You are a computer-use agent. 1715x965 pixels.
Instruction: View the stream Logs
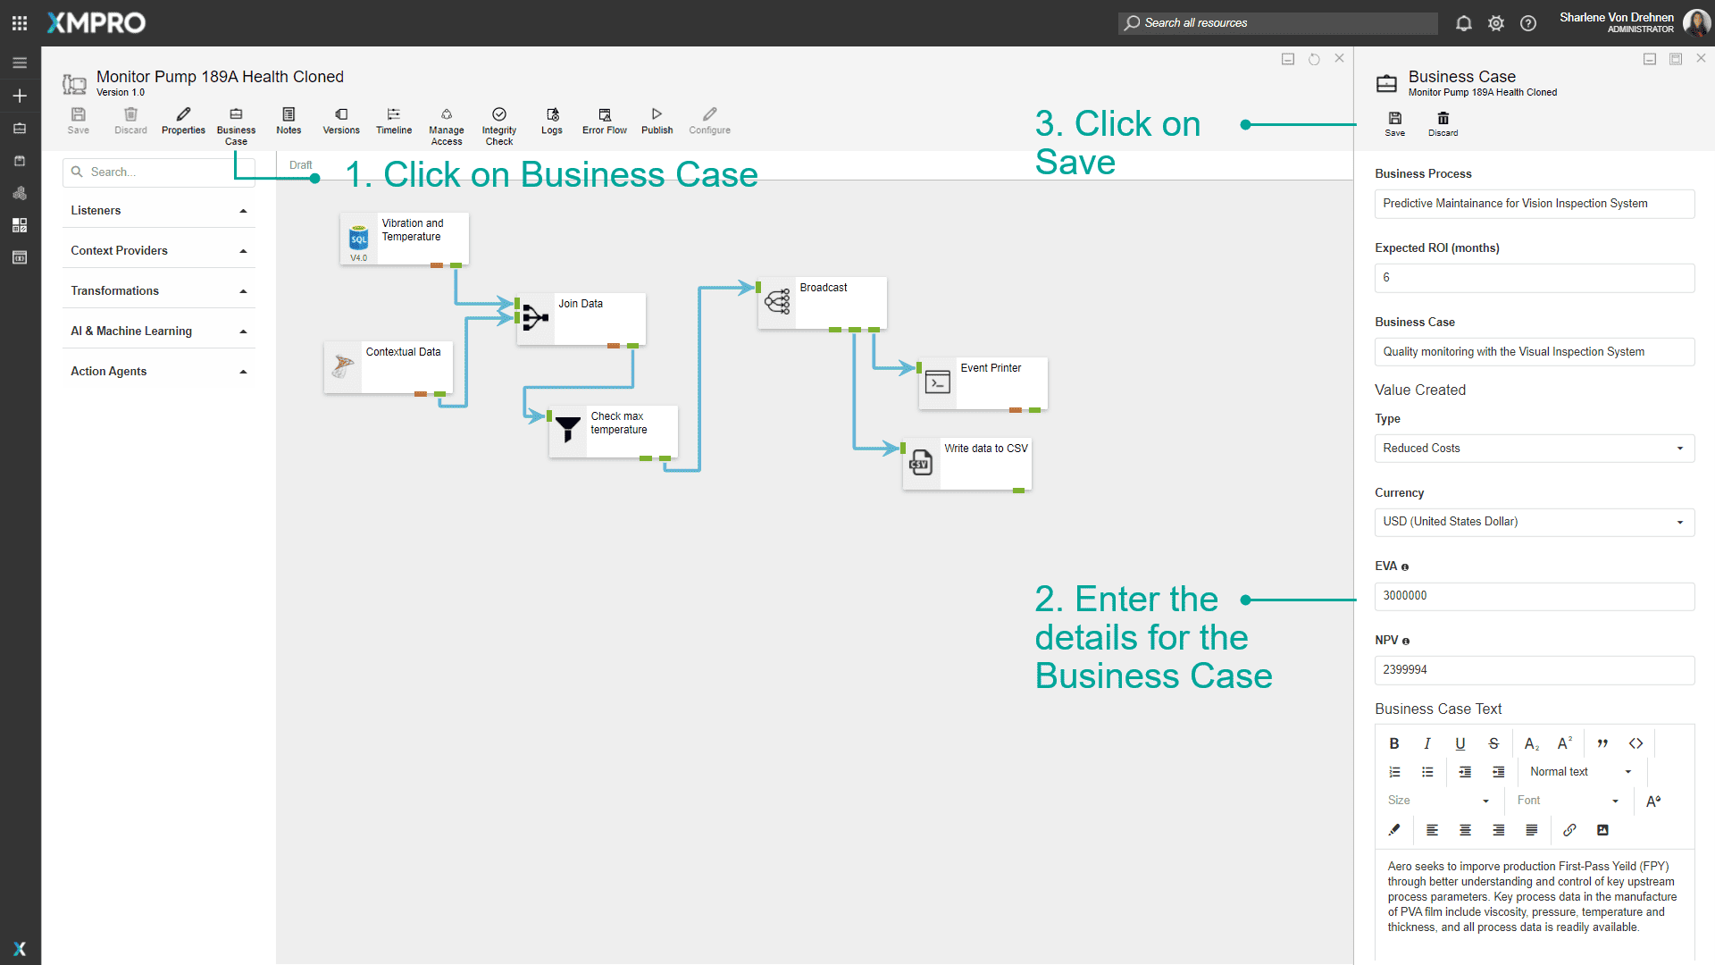click(551, 122)
